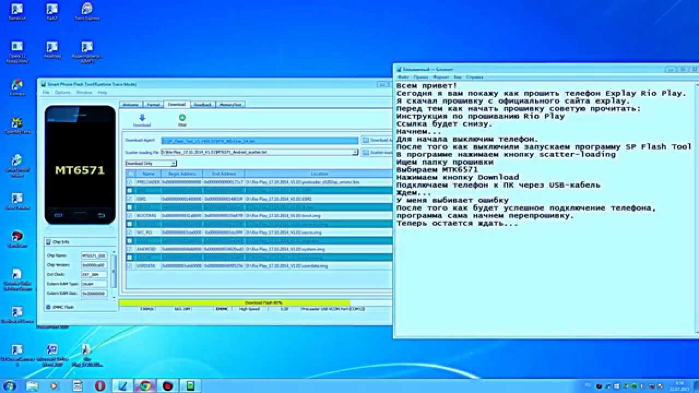The width and height of the screenshot is (699, 393).
Task: Click the 'High Speed' status bar entry
Action: pos(250,309)
